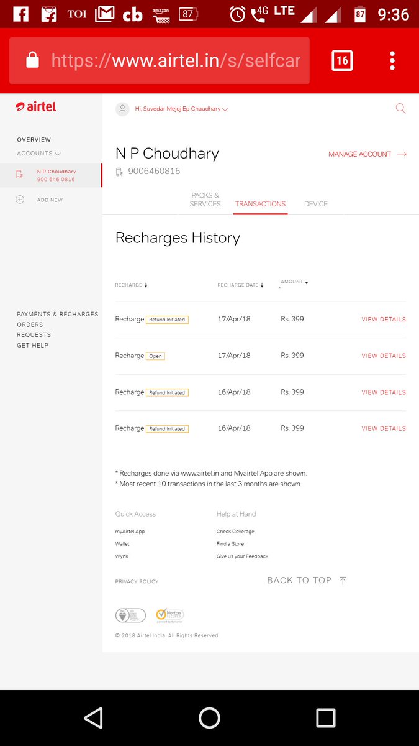The height and width of the screenshot is (746, 419).
Task: Click the plus icon beside Add New
Action: [x=20, y=200]
